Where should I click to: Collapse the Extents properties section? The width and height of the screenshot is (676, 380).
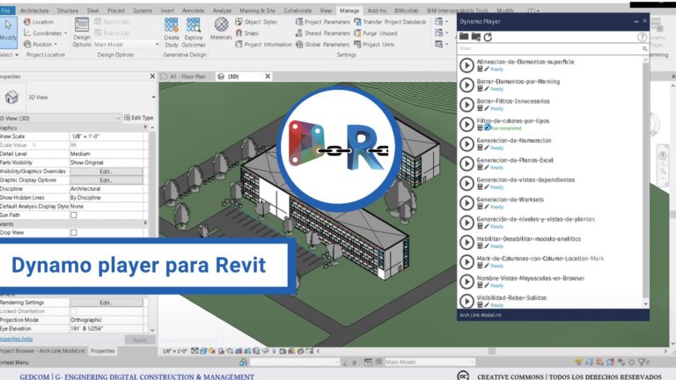[x=145, y=223]
